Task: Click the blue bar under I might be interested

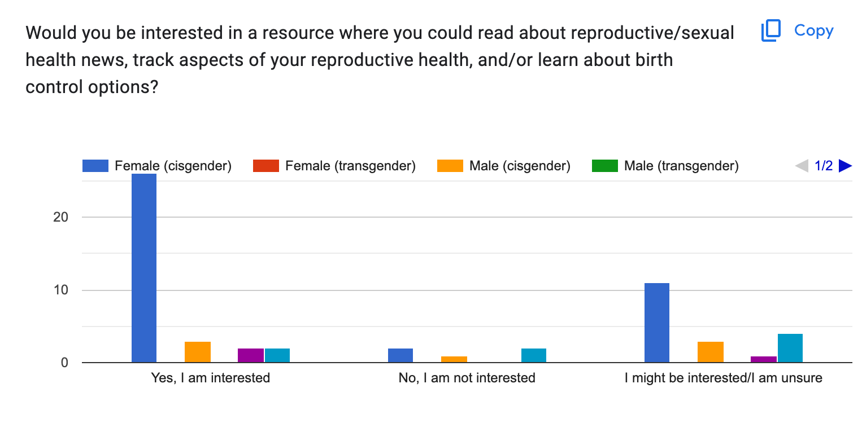Action: 657,323
